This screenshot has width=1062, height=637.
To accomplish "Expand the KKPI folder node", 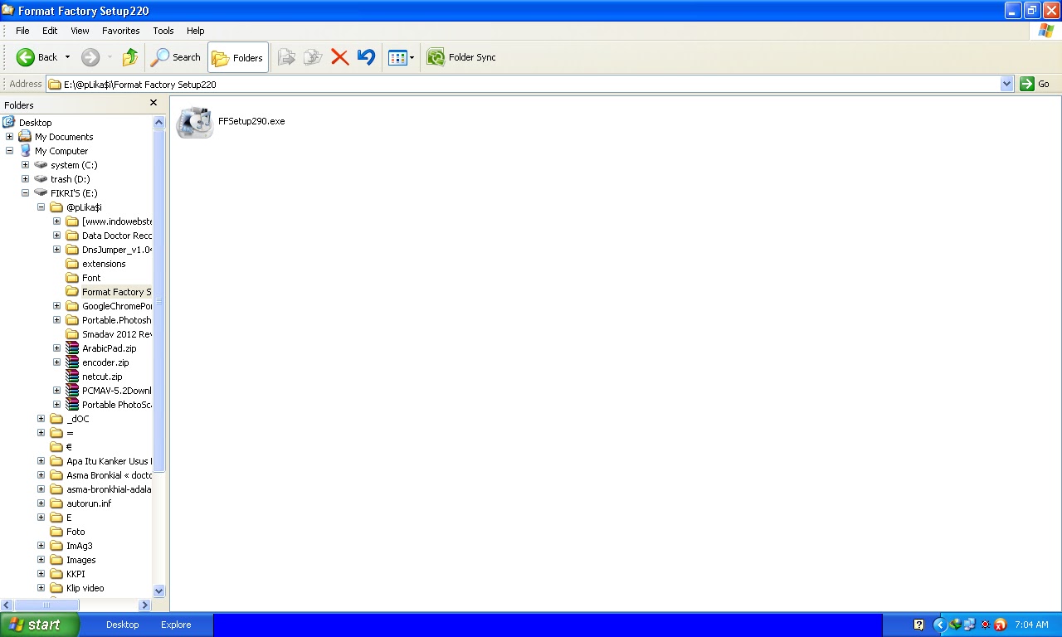I will (x=41, y=574).
